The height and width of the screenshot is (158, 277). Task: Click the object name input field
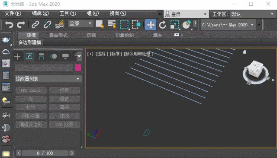[x=43, y=68]
